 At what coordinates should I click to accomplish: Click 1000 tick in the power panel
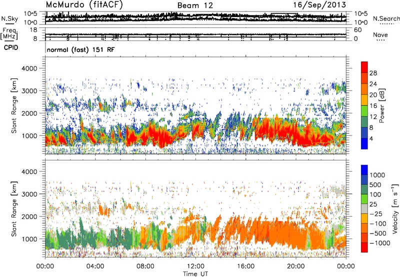click(29, 135)
